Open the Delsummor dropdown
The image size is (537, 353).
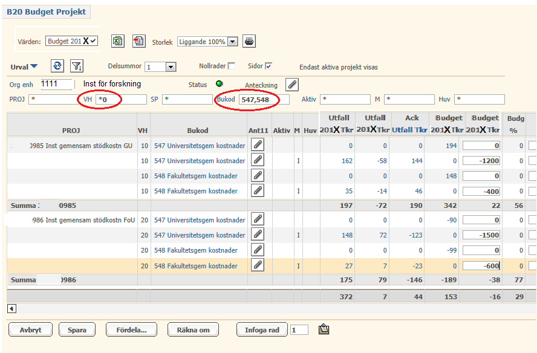(x=160, y=66)
